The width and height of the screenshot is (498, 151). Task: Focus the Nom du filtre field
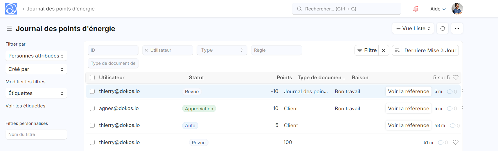pyautogui.click(x=36, y=134)
